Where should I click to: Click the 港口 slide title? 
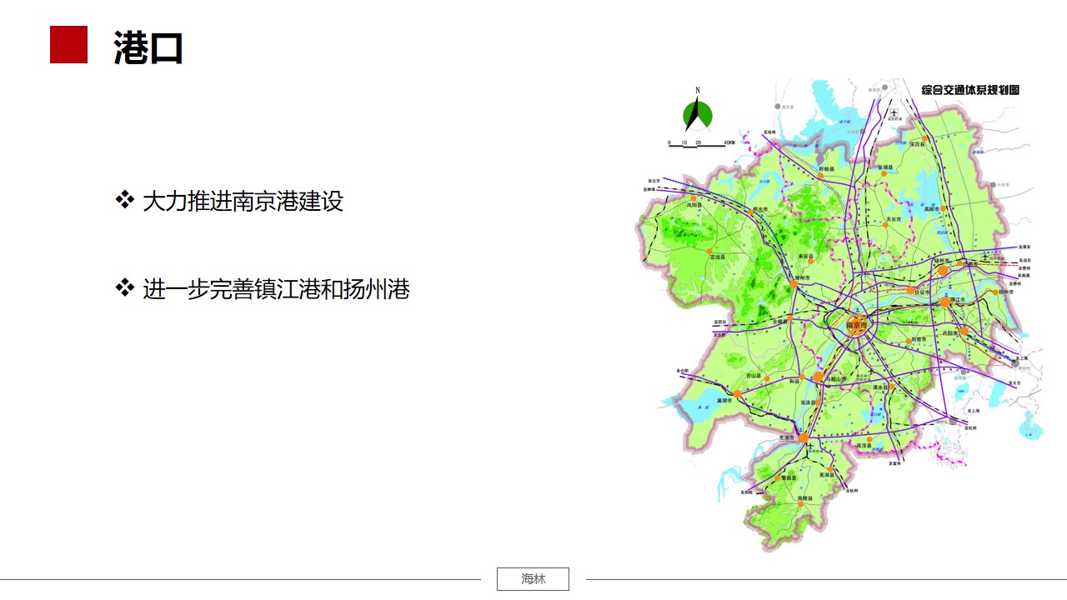click(x=148, y=48)
